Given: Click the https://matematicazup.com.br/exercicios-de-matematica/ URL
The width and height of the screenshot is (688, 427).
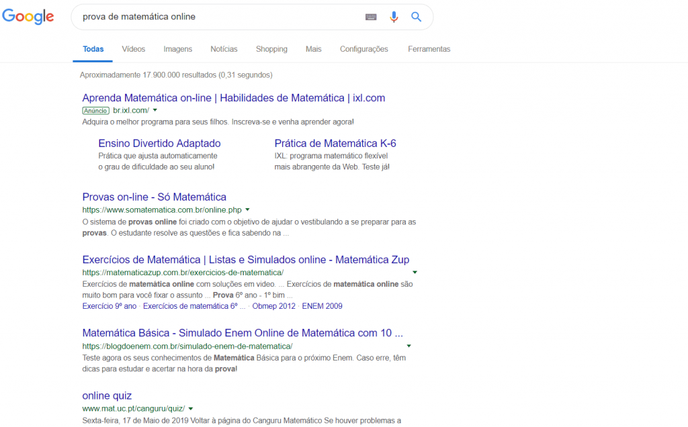Looking at the screenshot, I should click(183, 273).
